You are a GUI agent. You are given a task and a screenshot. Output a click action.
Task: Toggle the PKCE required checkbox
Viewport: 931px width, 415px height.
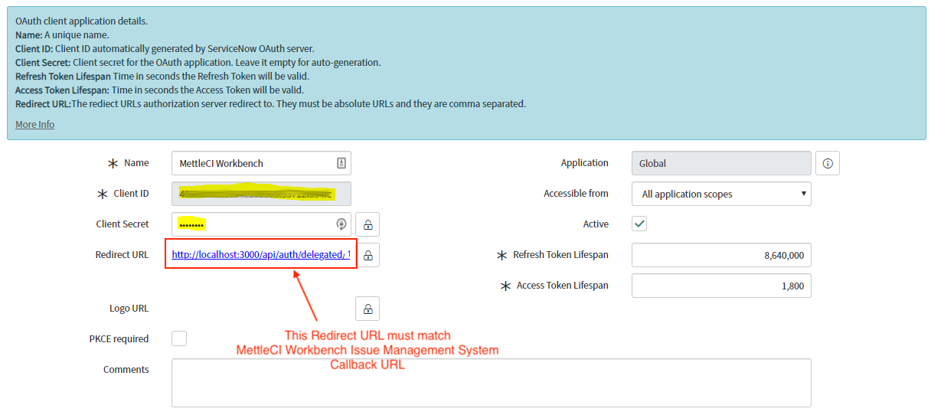[x=179, y=338]
